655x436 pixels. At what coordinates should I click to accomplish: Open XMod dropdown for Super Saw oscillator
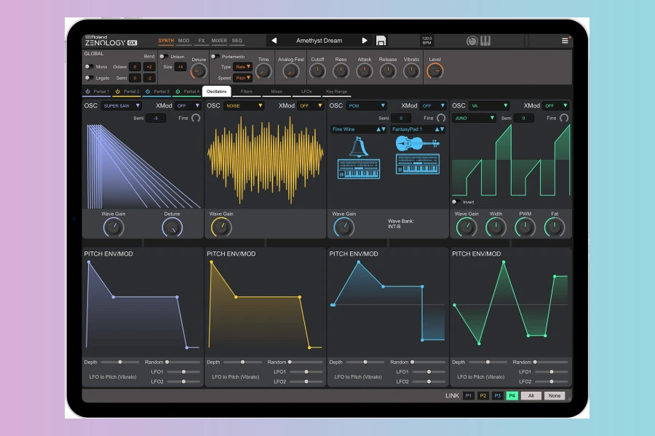(x=188, y=106)
